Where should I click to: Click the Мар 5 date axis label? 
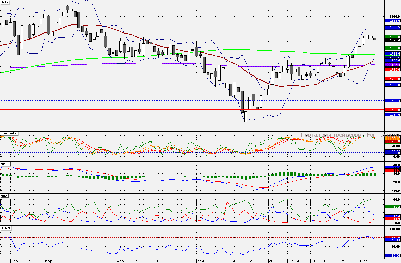click(50, 261)
